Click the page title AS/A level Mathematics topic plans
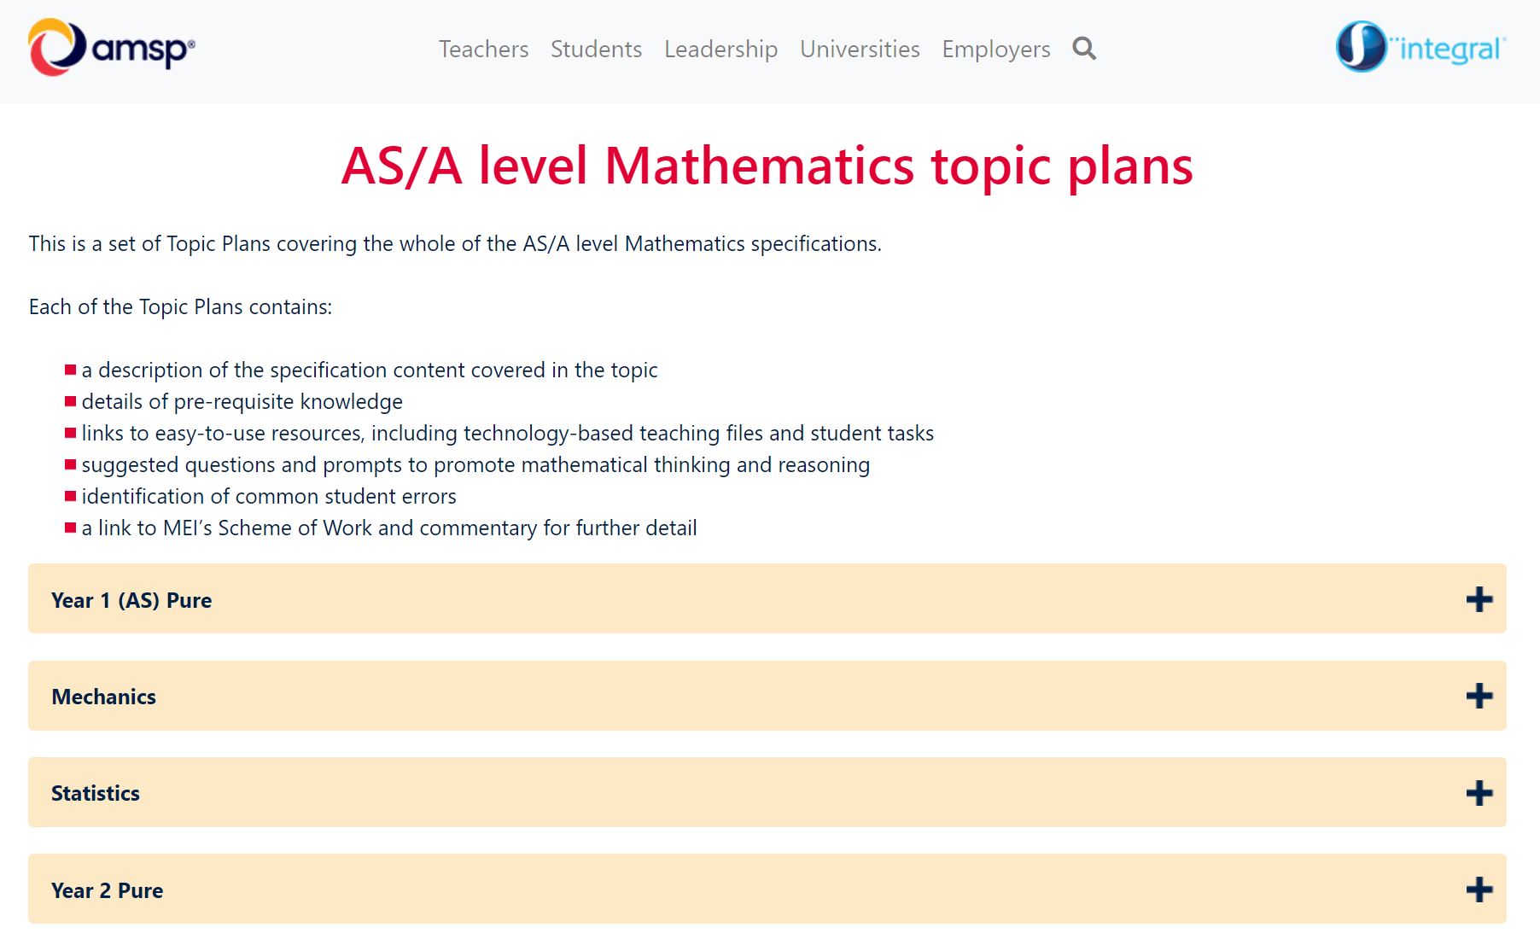1540x939 pixels. (x=767, y=167)
